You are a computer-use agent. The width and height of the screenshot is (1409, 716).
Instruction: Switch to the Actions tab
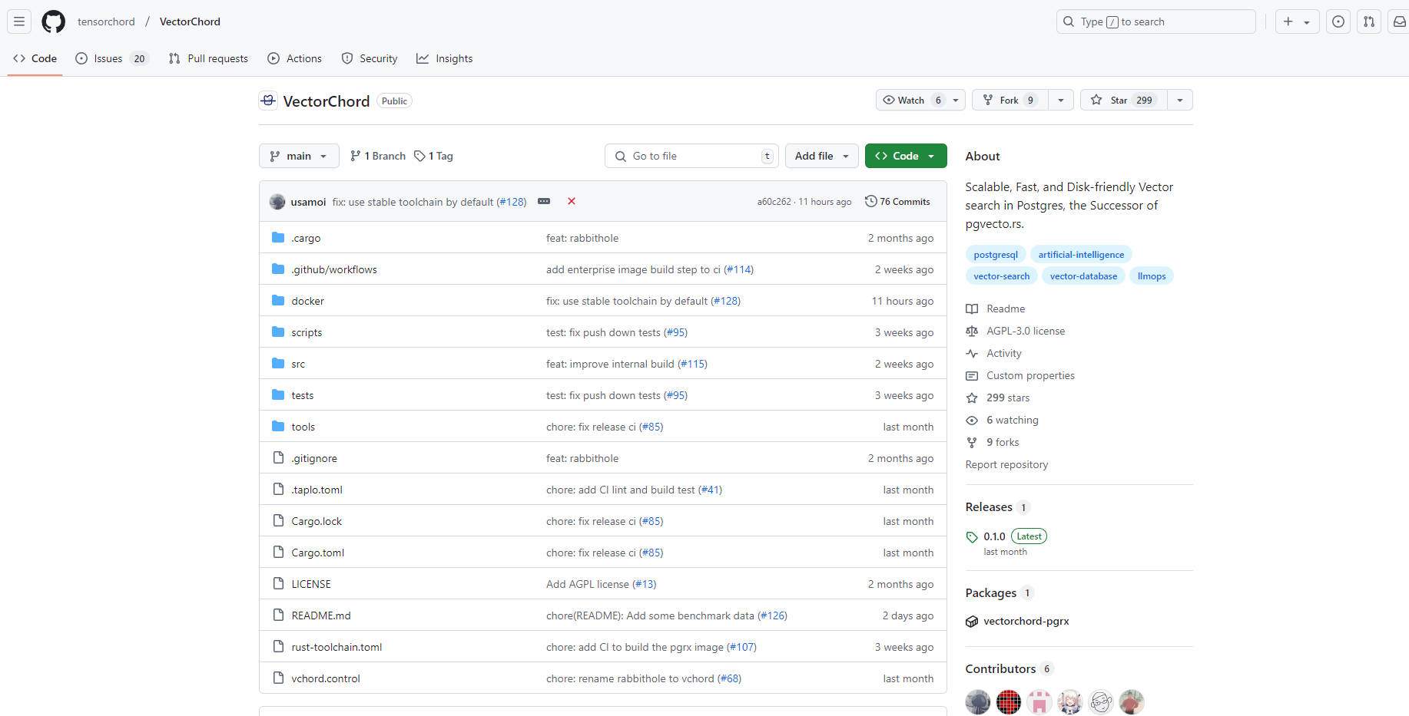pos(295,58)
